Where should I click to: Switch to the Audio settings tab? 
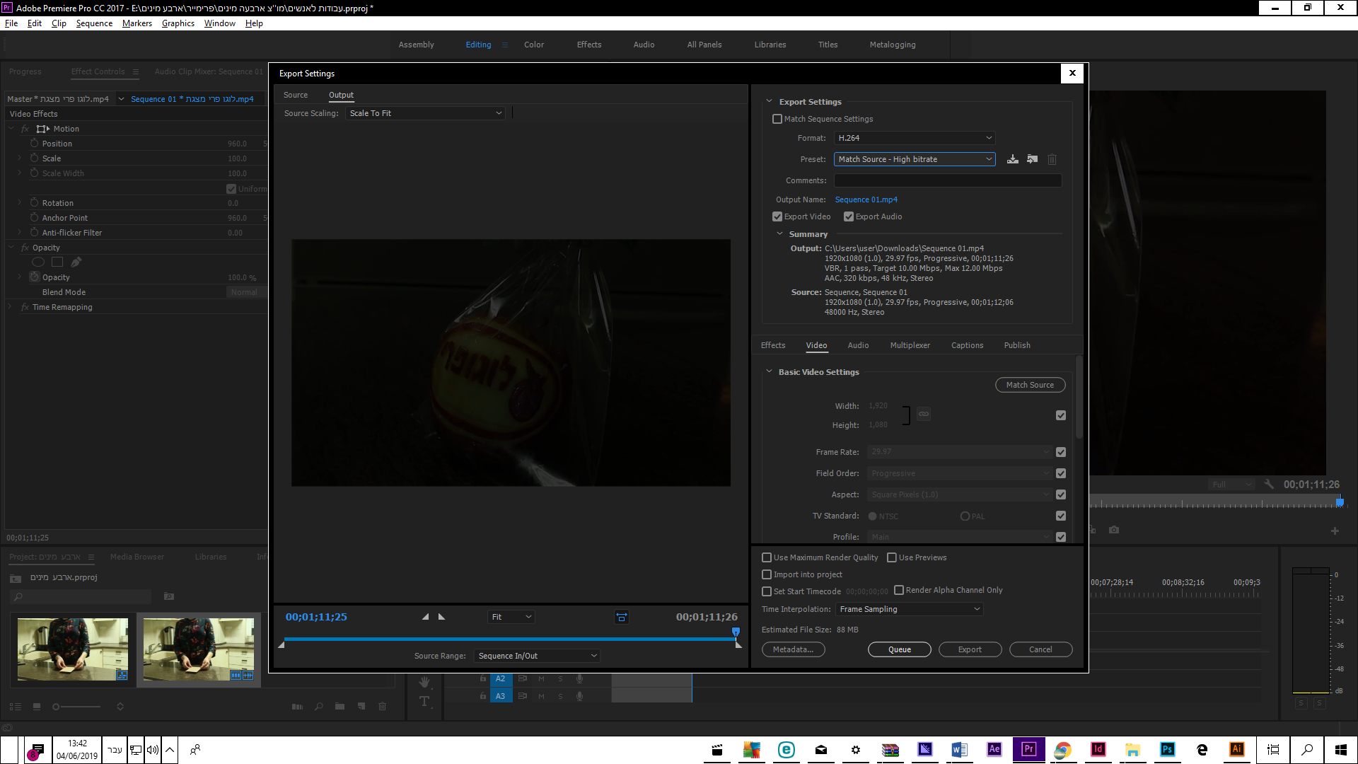(858, 345)
